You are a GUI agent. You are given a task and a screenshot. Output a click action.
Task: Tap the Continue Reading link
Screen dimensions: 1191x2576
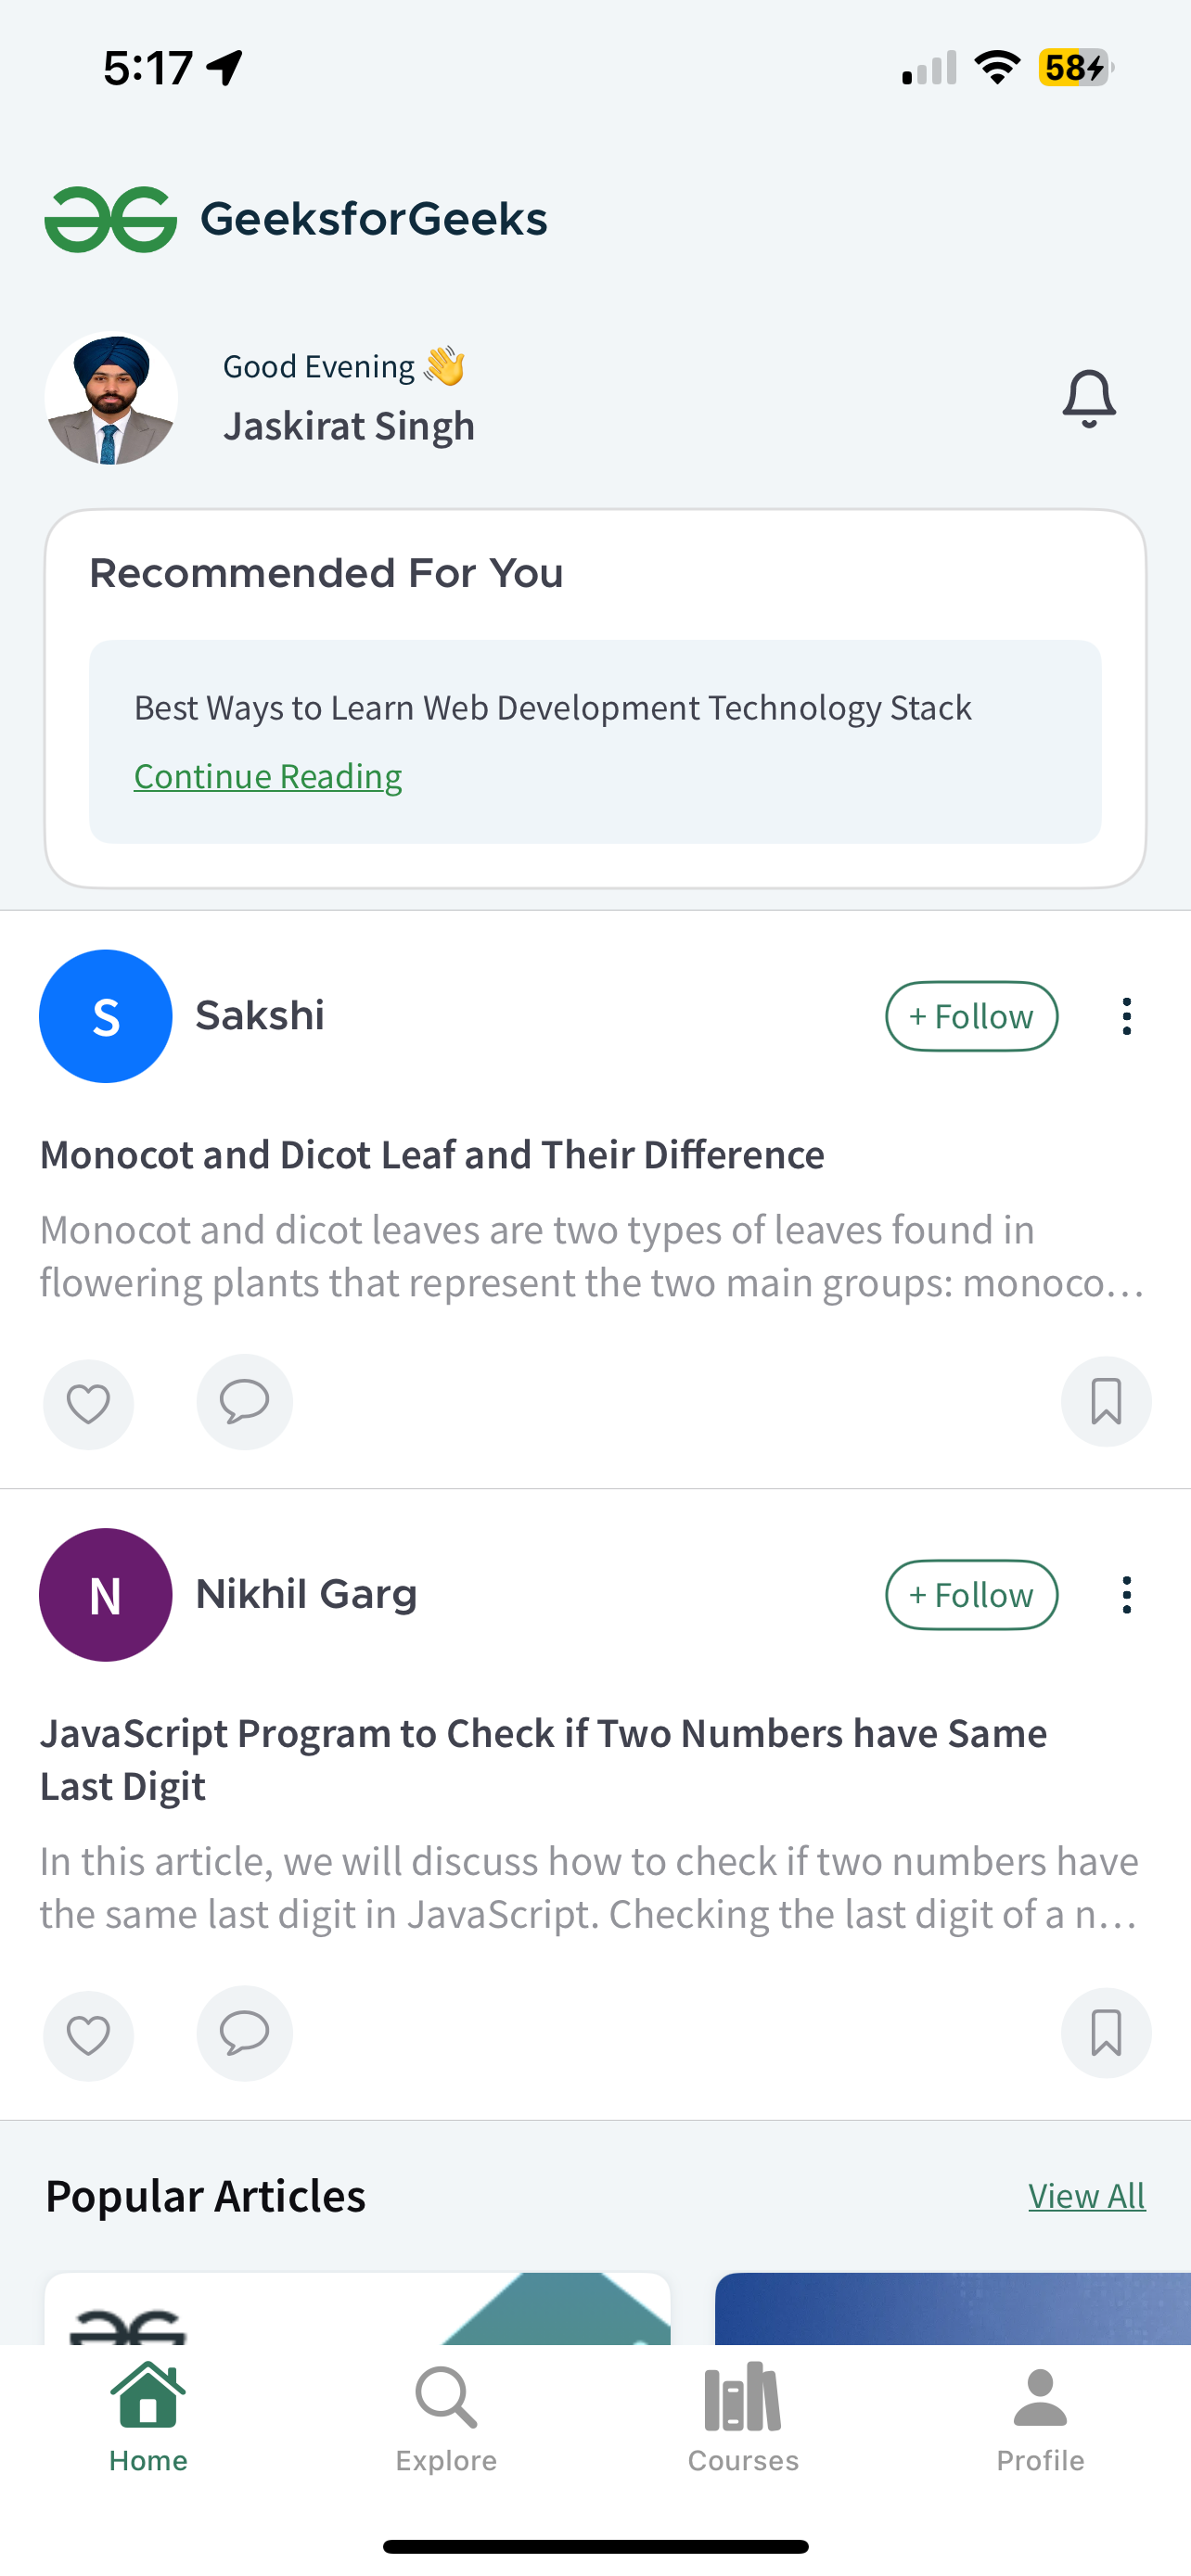[x=268, y=776]
